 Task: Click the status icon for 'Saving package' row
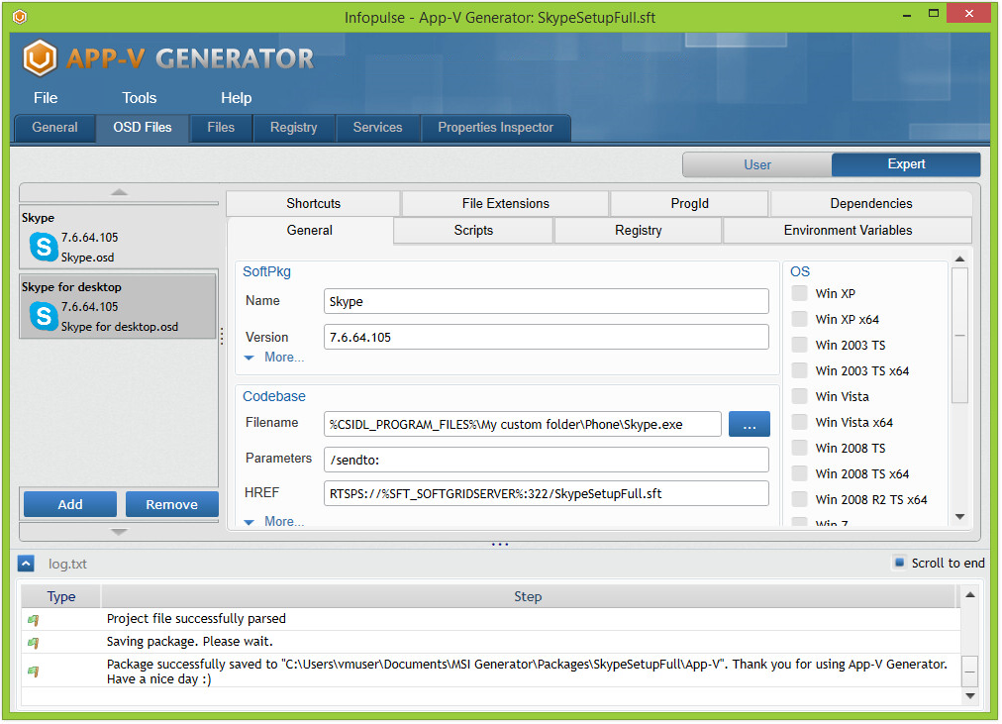point(34,642)
